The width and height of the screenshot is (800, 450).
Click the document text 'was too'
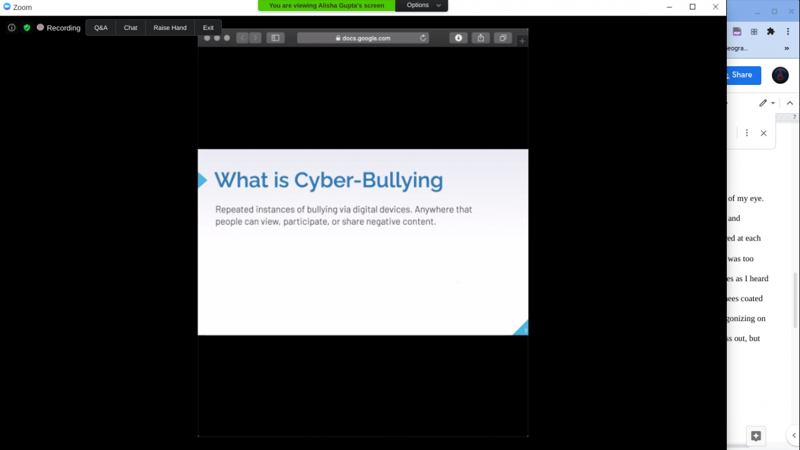(741, 259)
